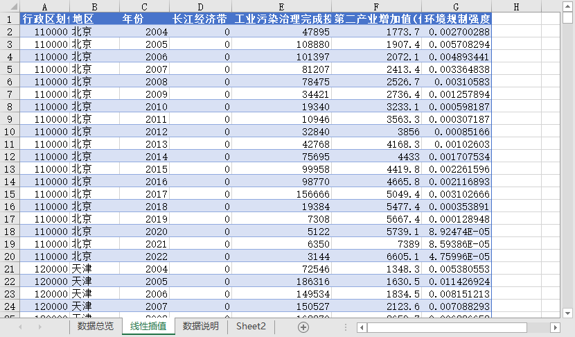The height and width of the screenshot is (337, 575).
Task: Click cell with value 186316
Action: [282, 282]
